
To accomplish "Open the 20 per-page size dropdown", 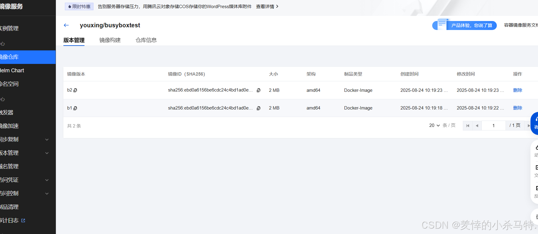I will [x=434, y=125].
